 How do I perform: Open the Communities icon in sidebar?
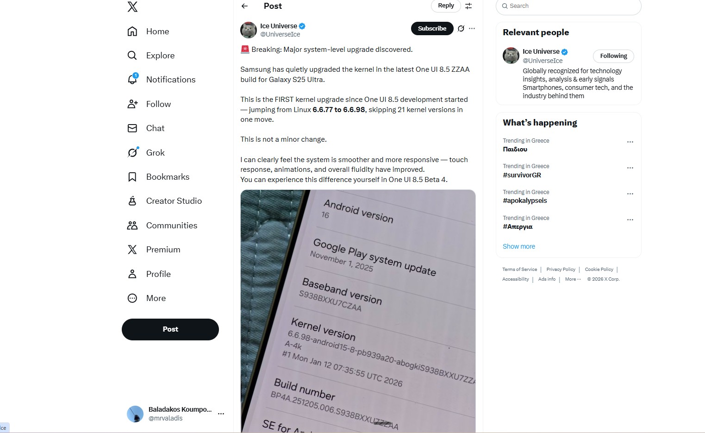click(132, 226)
